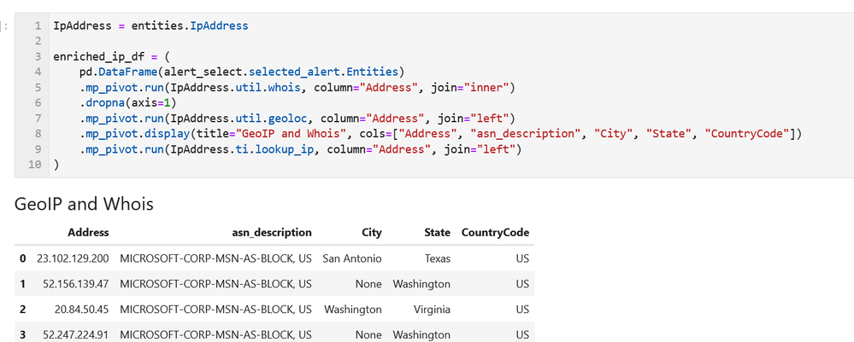
Task: Click the 'enriched_ip_df = (' code line
Action: point(112,56)
